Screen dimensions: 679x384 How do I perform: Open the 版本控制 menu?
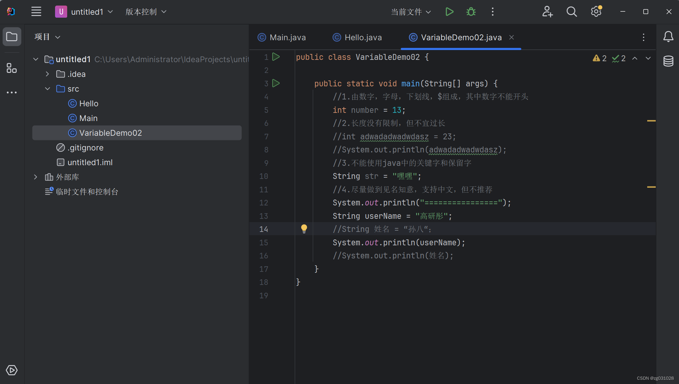pyautogui.click(x=146, y=12)
